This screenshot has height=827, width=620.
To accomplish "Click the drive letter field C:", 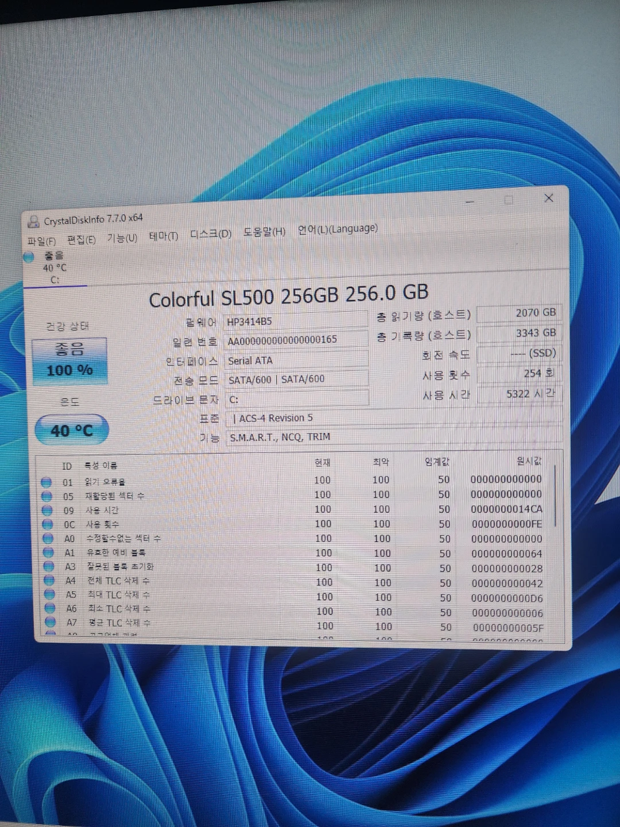I will [x=297, y=399].
